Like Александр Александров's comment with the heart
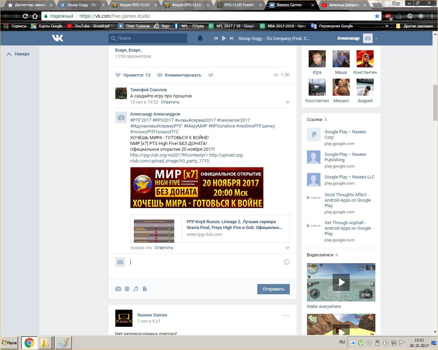438x350 pixels. coord(287,248)
